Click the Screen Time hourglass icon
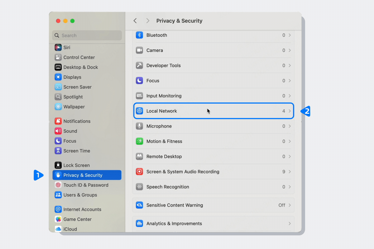This screenshot has width=374, height=249. 58,151
